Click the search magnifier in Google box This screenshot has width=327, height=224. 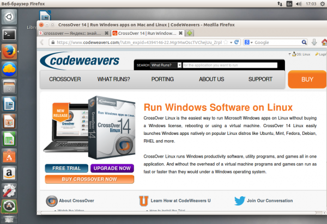click(304, 42)
